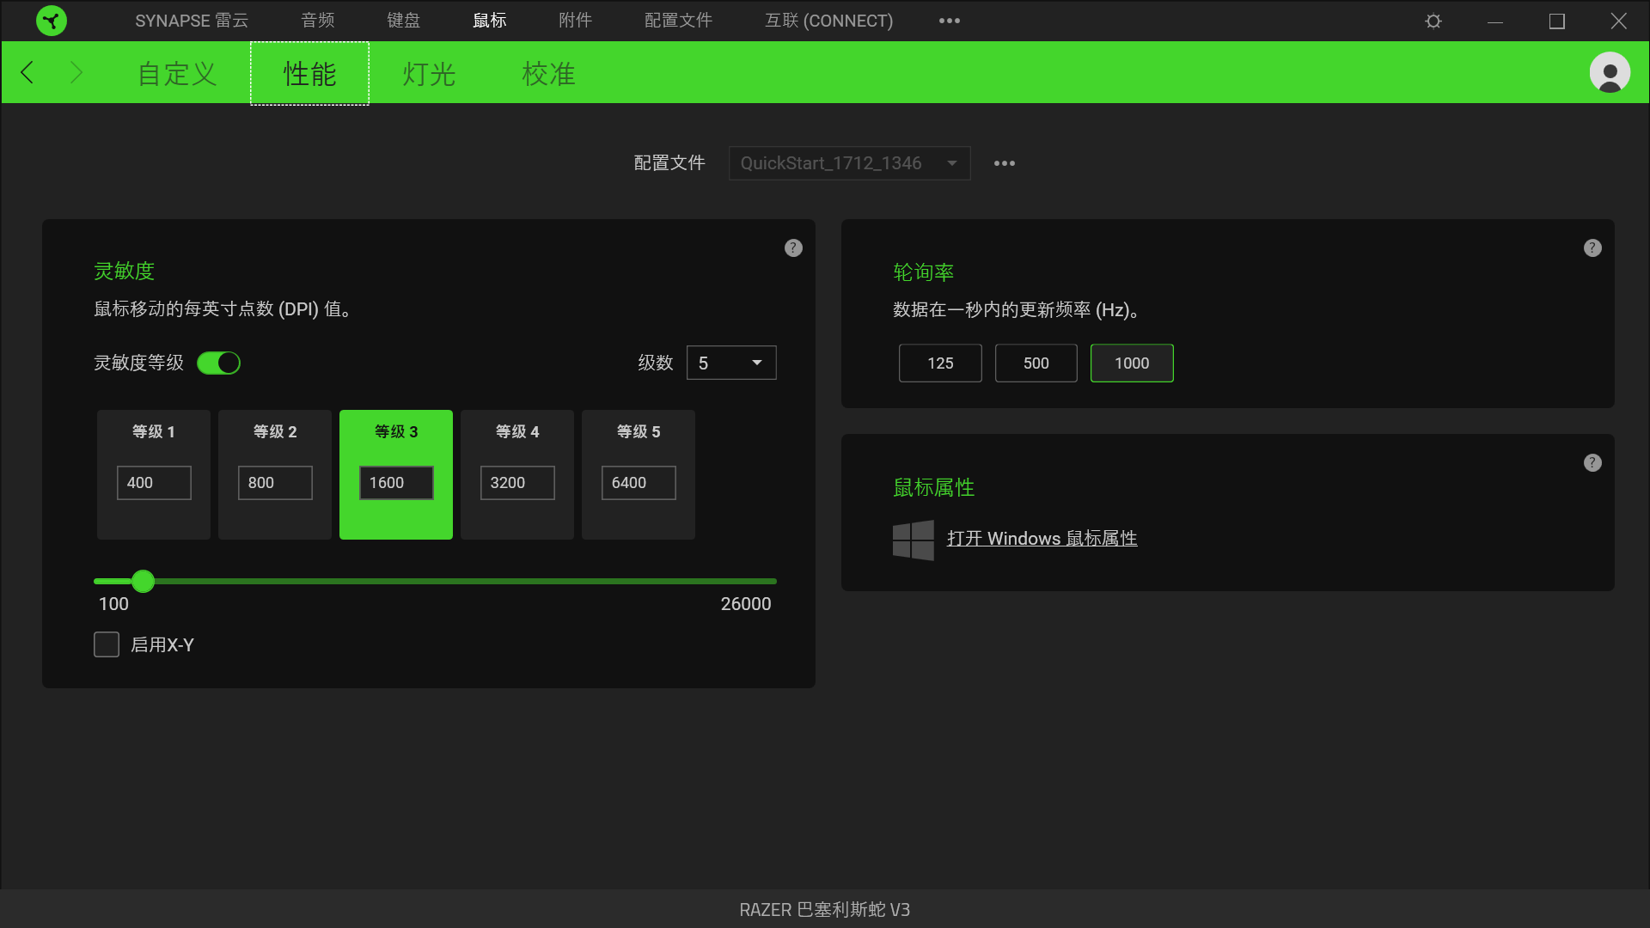Select the 500 Hz polling rate
Viewport: 1650px width, 928px height.
tap(1036, 363)
